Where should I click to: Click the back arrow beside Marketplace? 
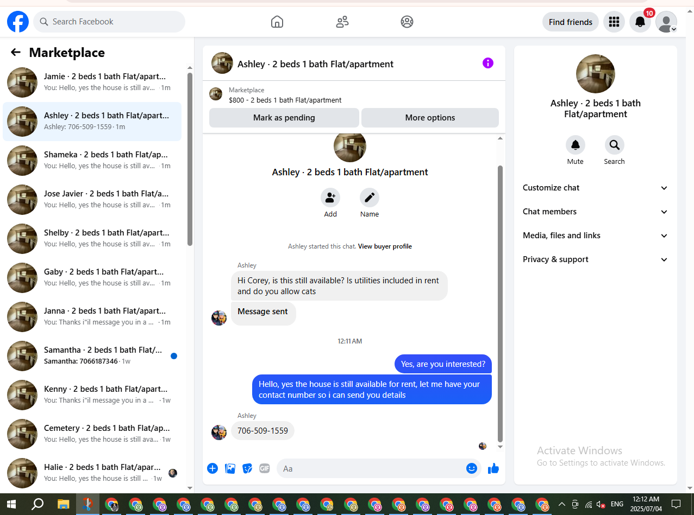[x=16, y=52]
